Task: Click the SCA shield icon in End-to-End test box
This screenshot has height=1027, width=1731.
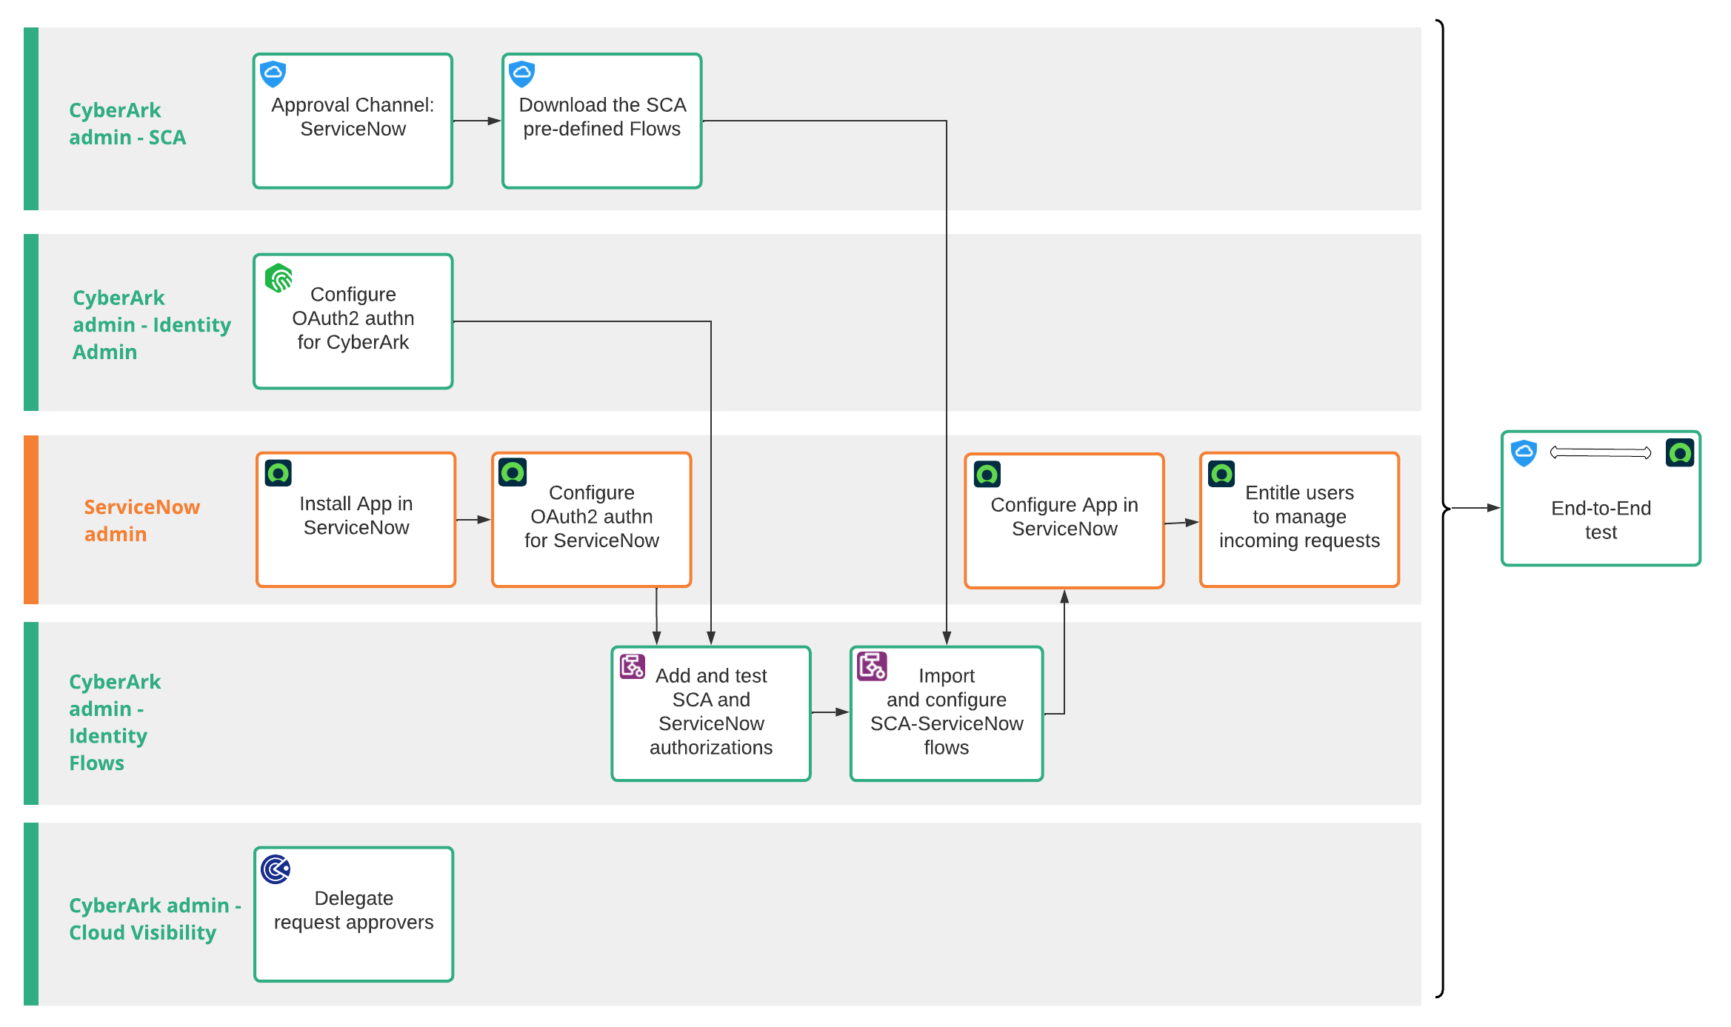Action: 1524,452
